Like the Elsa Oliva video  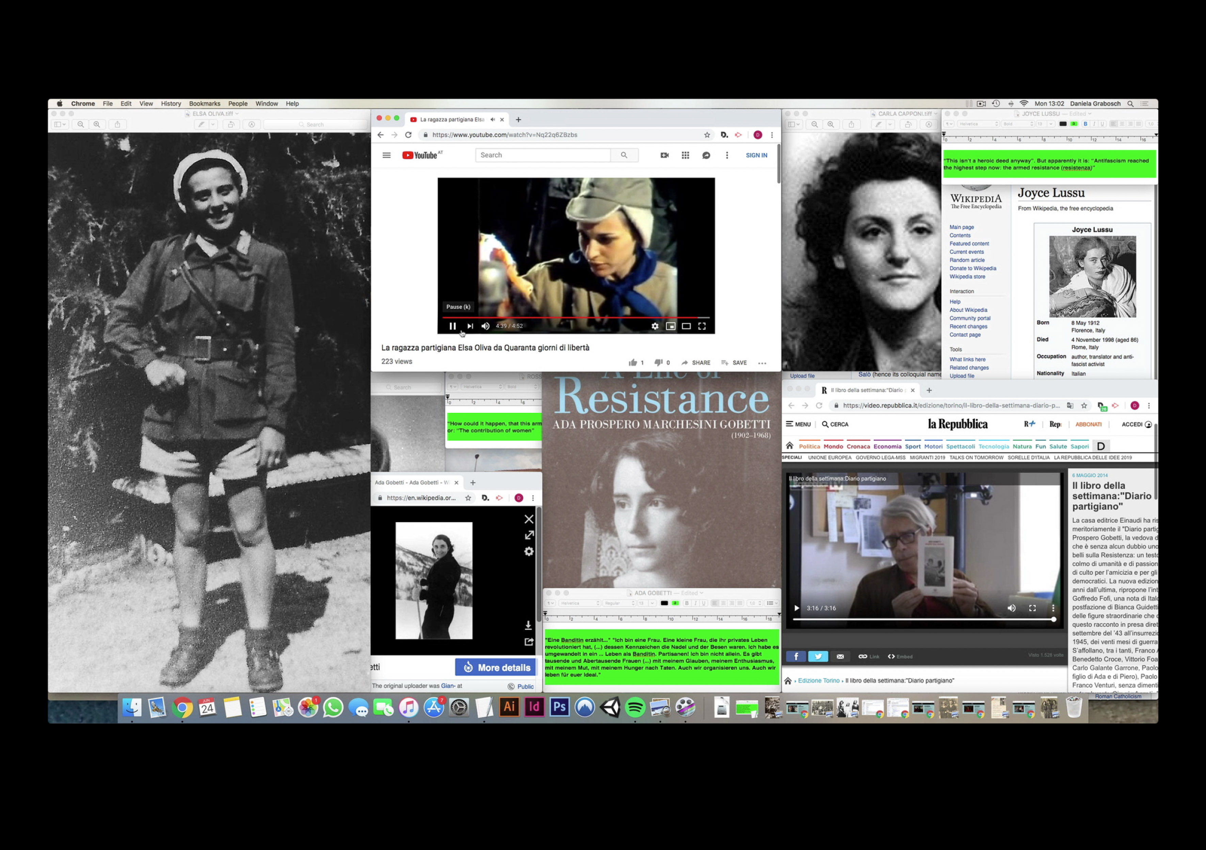click(633, 363)
